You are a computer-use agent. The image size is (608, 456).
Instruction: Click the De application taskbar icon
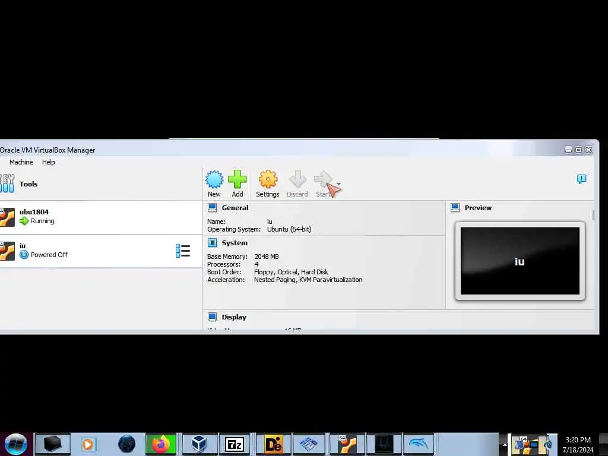tap(273, 444)
